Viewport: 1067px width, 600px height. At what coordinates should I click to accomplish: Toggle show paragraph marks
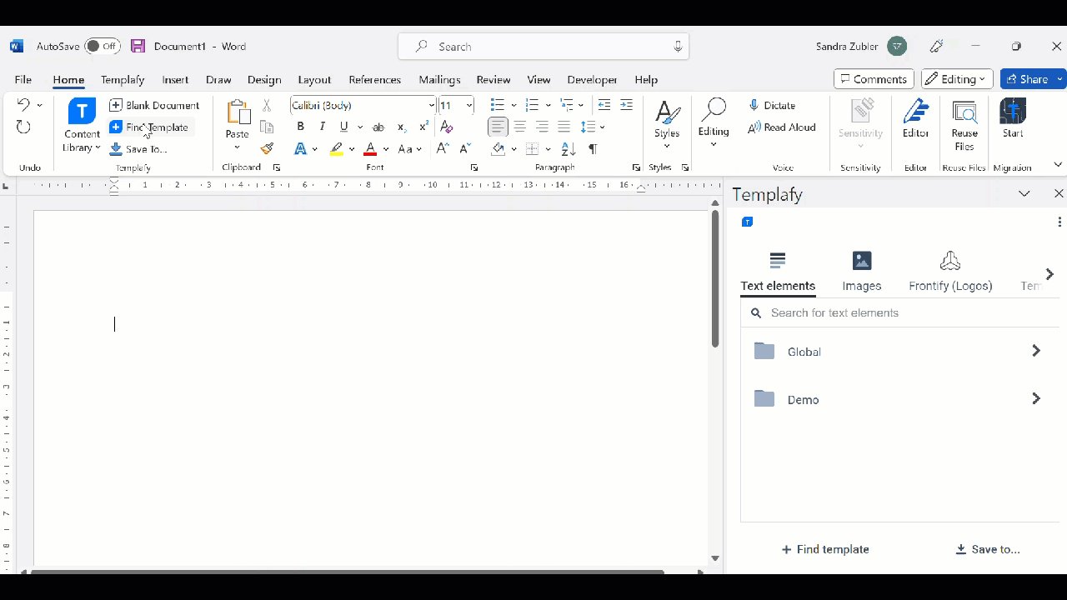(593, 149)
